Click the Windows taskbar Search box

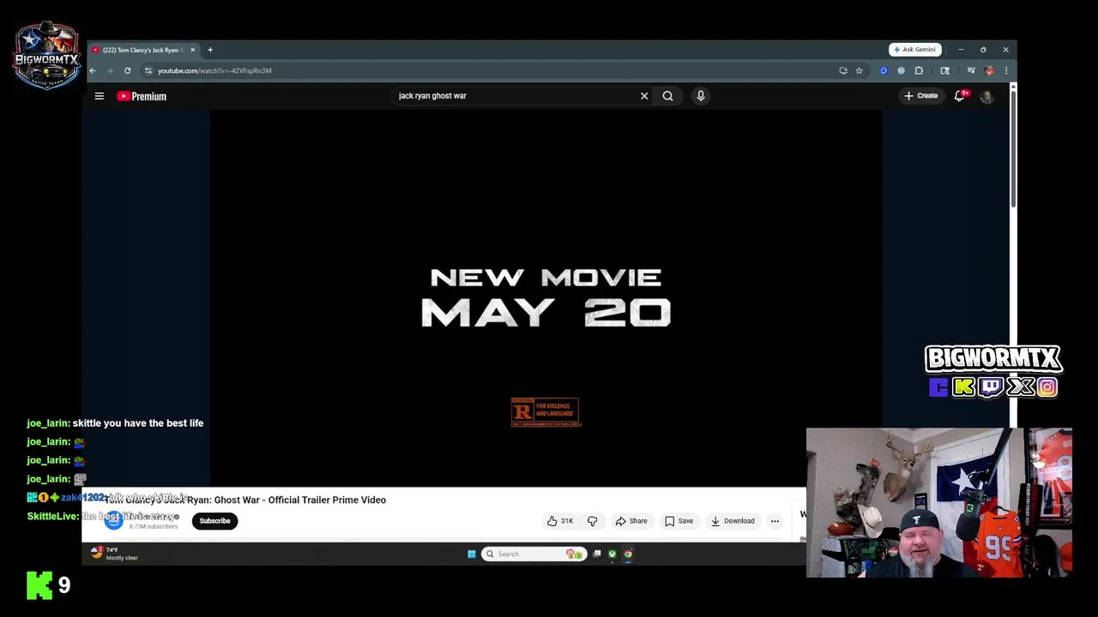[x=534, y=554]
